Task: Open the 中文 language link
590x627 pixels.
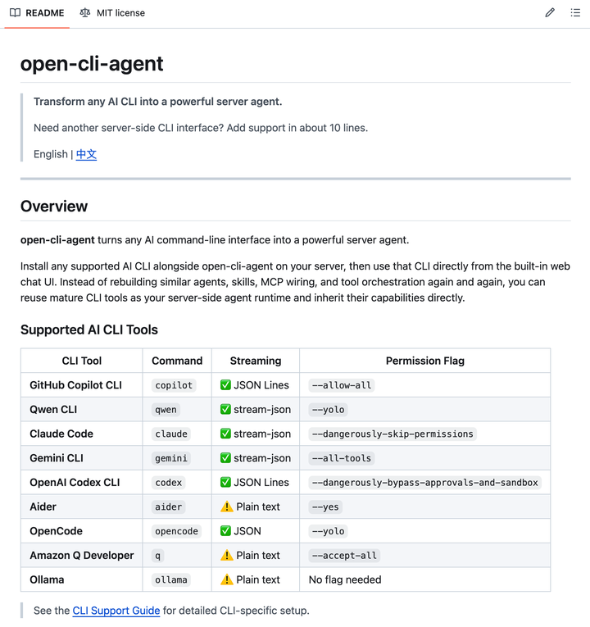Action: tap(86, 154)
